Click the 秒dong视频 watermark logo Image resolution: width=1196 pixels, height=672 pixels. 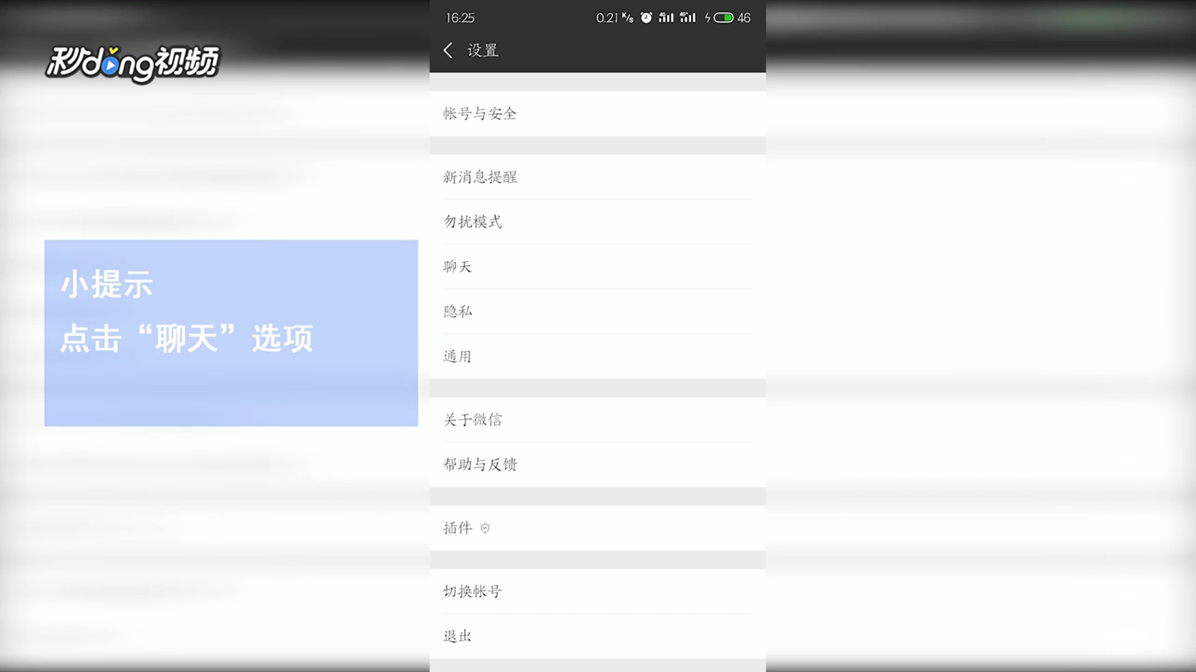pos(132,63)
